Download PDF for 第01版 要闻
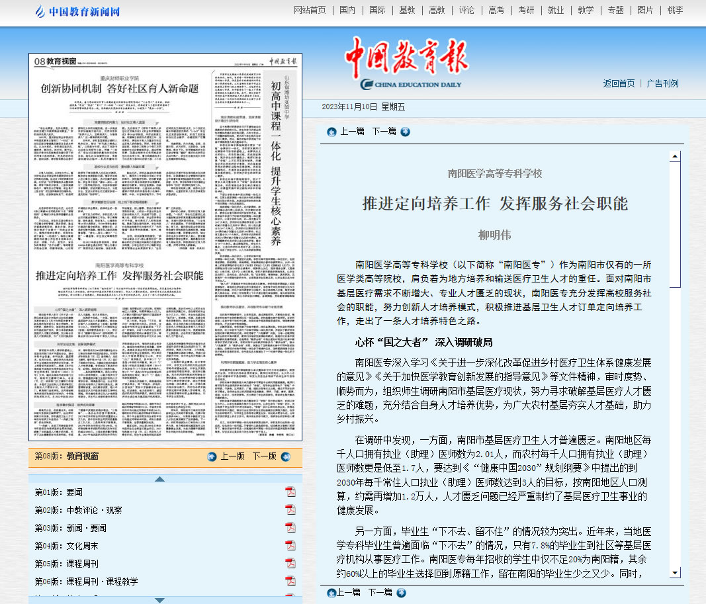Viewport: 706px width, 604px height. [x=290, y=492]
